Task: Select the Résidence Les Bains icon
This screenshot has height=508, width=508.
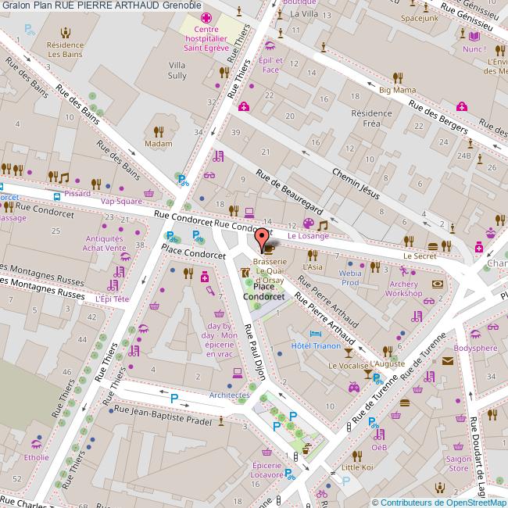Action: point(65,32)
